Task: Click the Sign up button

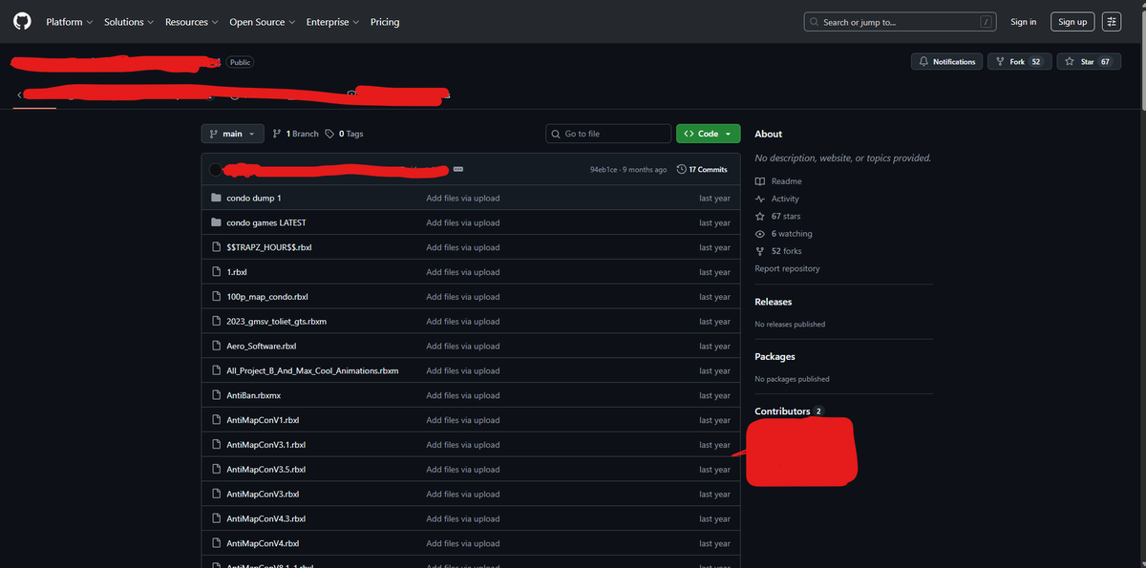Action: tap(1072, 22)
